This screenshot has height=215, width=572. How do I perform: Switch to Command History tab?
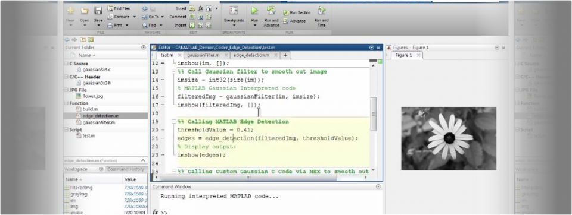126,169
